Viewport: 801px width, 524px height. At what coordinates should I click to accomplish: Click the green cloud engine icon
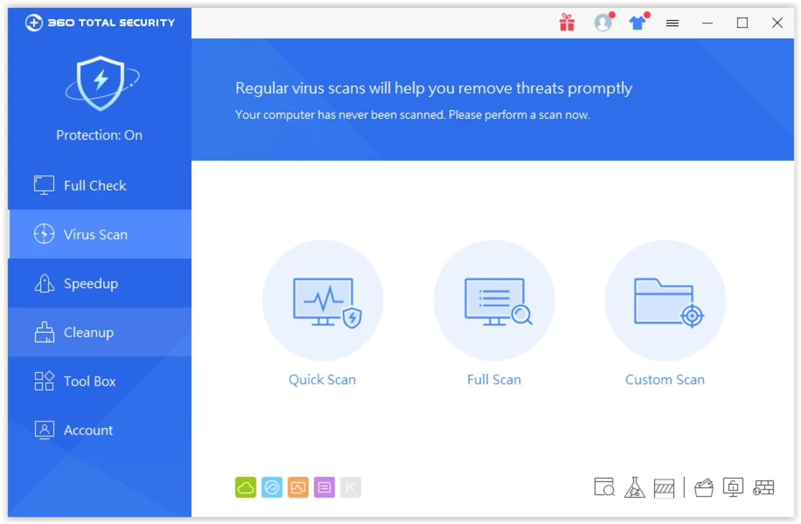click(245, 487)
